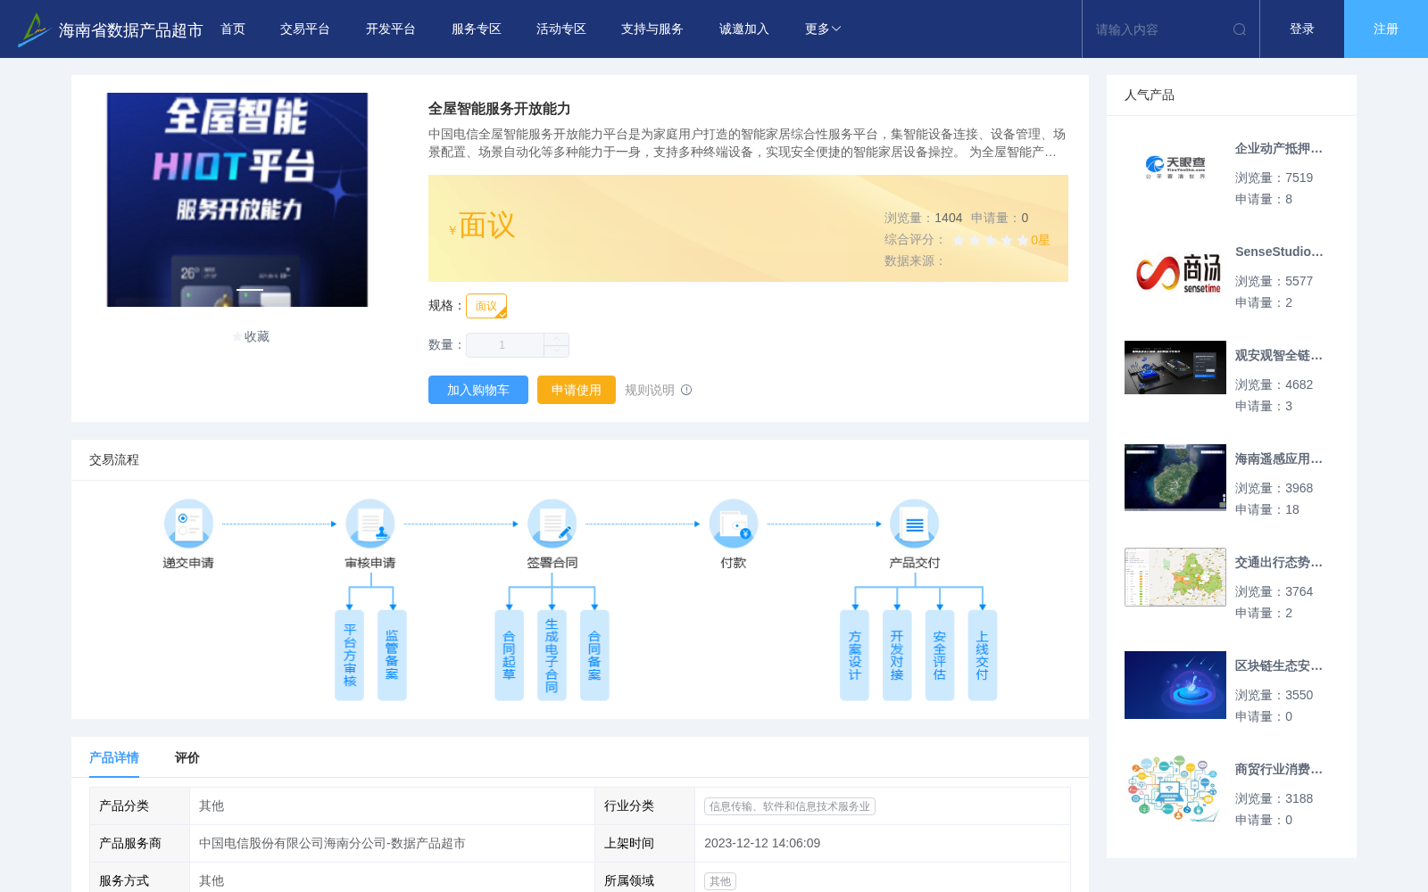Image resolution: width=1428 pixels, height=892 pixels.
Task: Open 支持与服务 navigation item
Action: point(652,29)
